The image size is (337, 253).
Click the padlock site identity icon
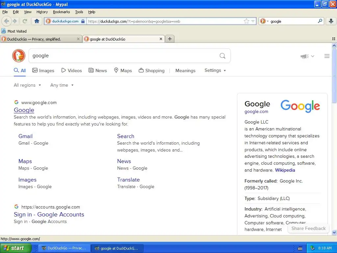point(83,21)
